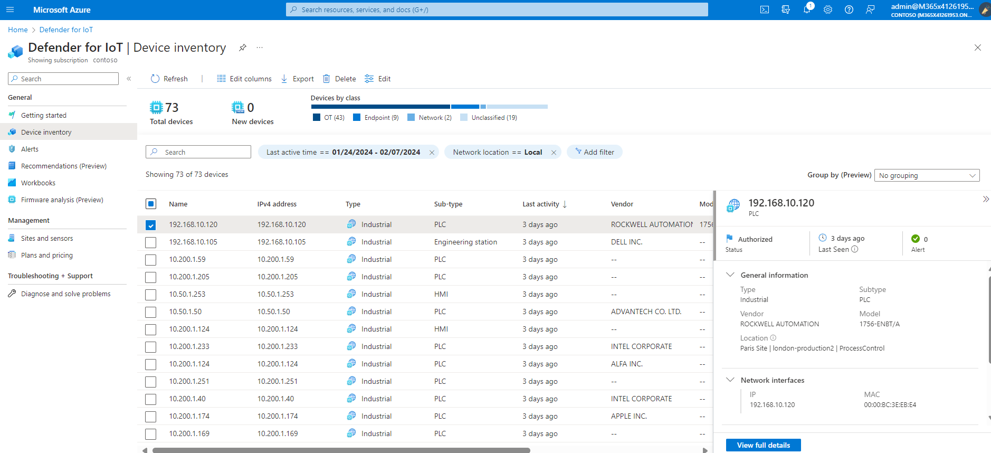Sort by the Sub-type column header

tap(449, 204)
